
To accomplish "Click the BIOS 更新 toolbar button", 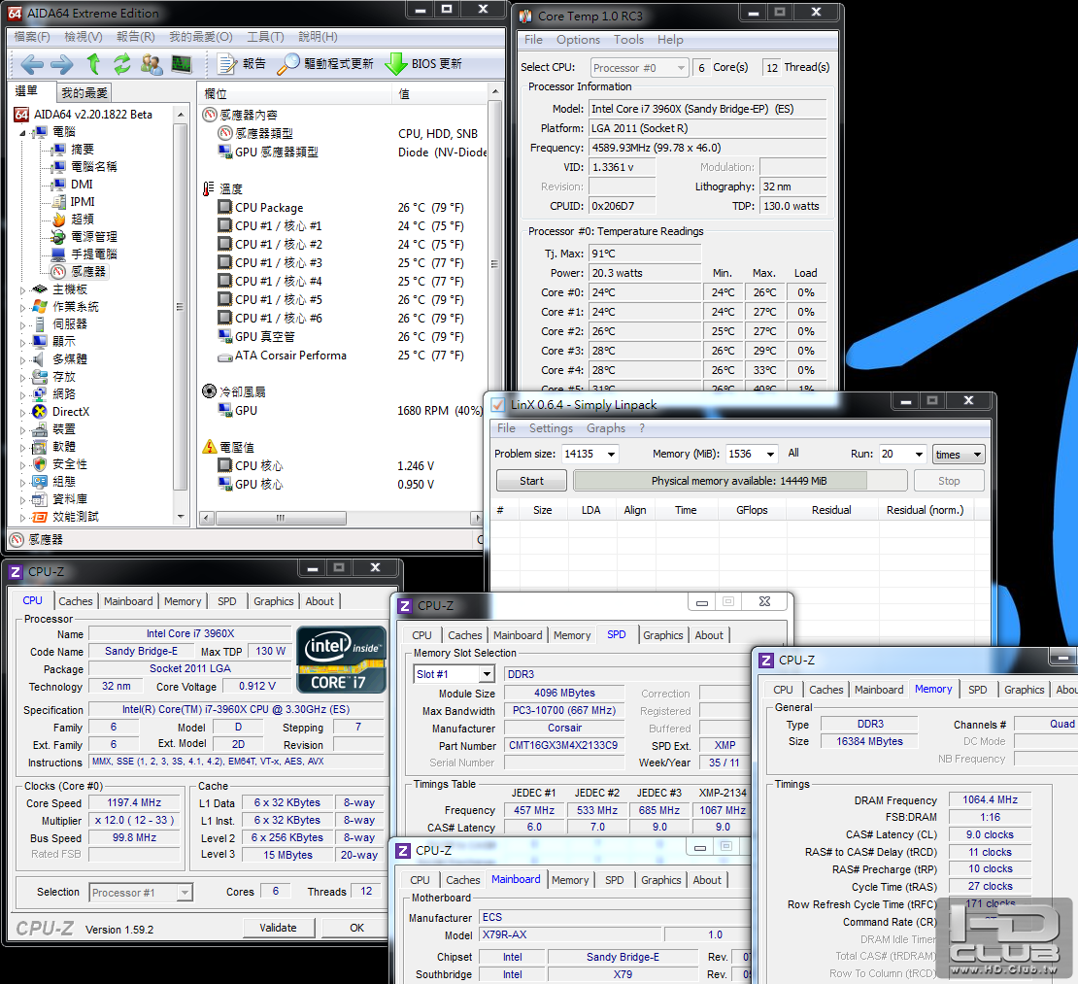I will 423,64.
